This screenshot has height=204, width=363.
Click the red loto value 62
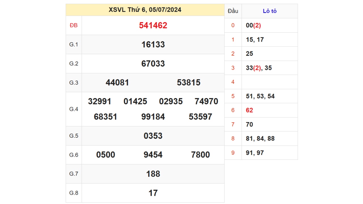tap(250, 110)
